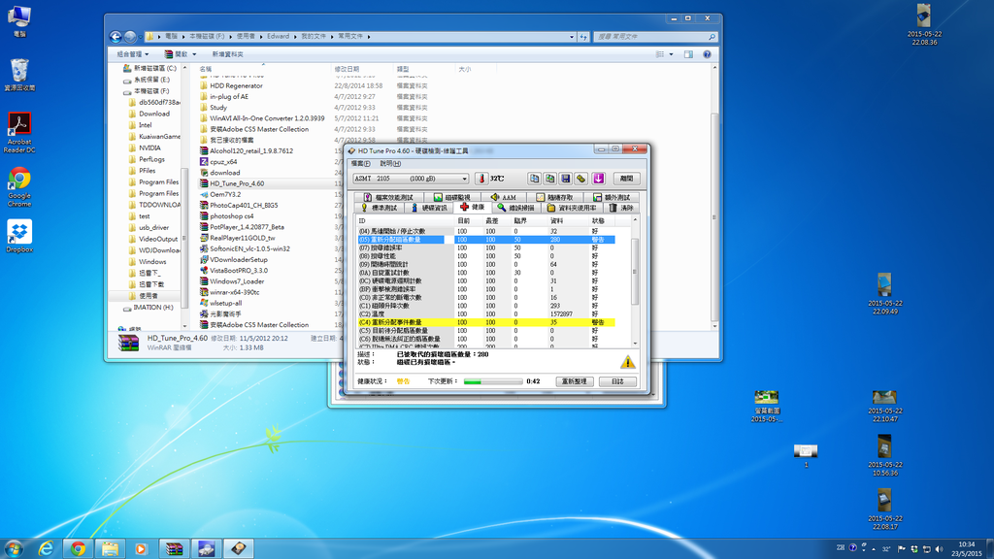Open the drive selector dropdown ASMT 2105
The height and width of the screenshot is (559, 994).
click(411, 179)
